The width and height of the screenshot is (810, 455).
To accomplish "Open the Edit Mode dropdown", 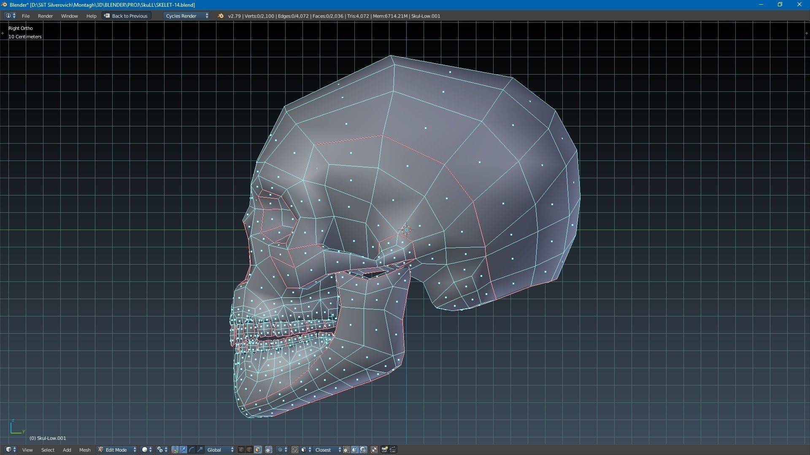I will click(x=116, y=450).
